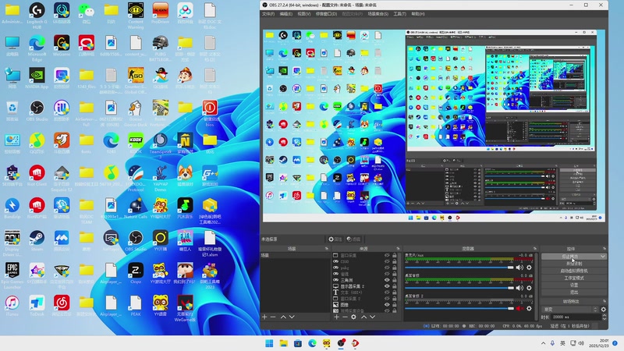Click 设置 button in Controls dock
Image resolution: width=624 pixels, height=351 pixels.
tap(574, 285)
